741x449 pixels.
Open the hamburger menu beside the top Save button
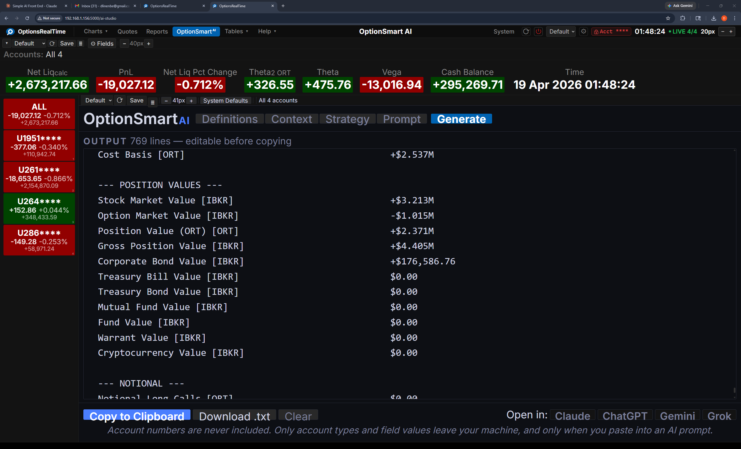(80, 44)
